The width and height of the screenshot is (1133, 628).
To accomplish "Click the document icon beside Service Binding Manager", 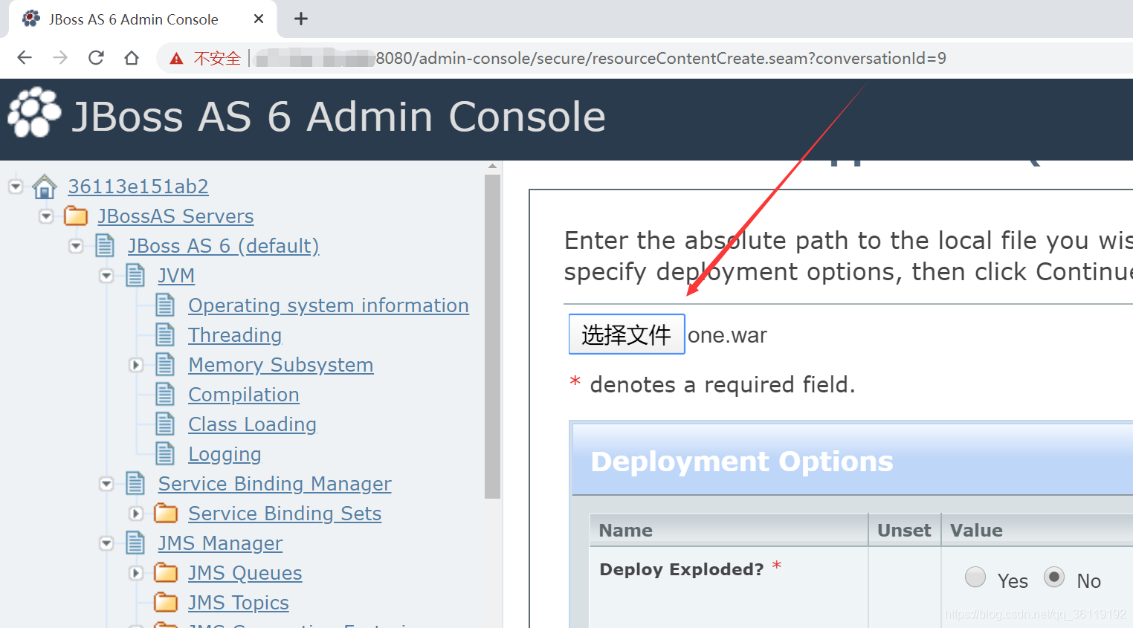I will [135, 484].
